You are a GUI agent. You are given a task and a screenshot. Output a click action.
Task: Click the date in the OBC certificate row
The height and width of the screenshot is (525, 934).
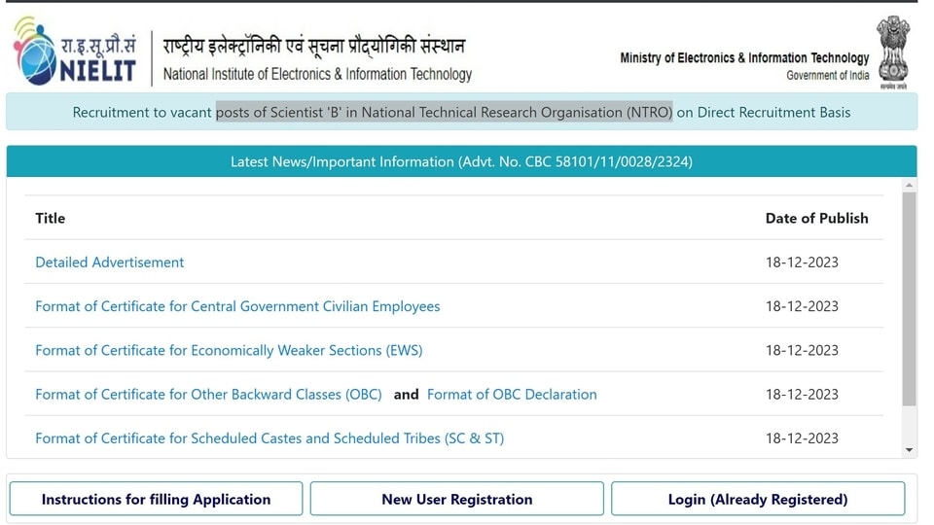(802, 394)
